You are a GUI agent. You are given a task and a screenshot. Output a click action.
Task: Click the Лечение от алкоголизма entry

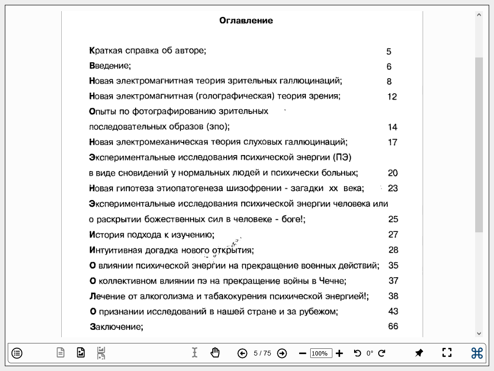coord(229,296)
